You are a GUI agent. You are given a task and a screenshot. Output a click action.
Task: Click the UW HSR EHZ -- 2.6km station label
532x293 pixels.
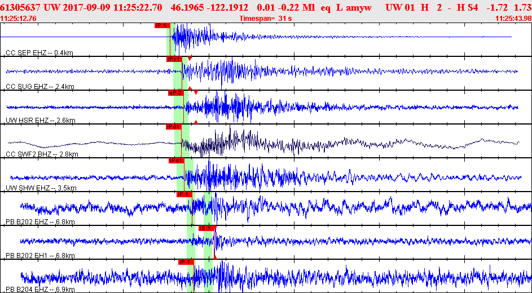pos(41,121)
